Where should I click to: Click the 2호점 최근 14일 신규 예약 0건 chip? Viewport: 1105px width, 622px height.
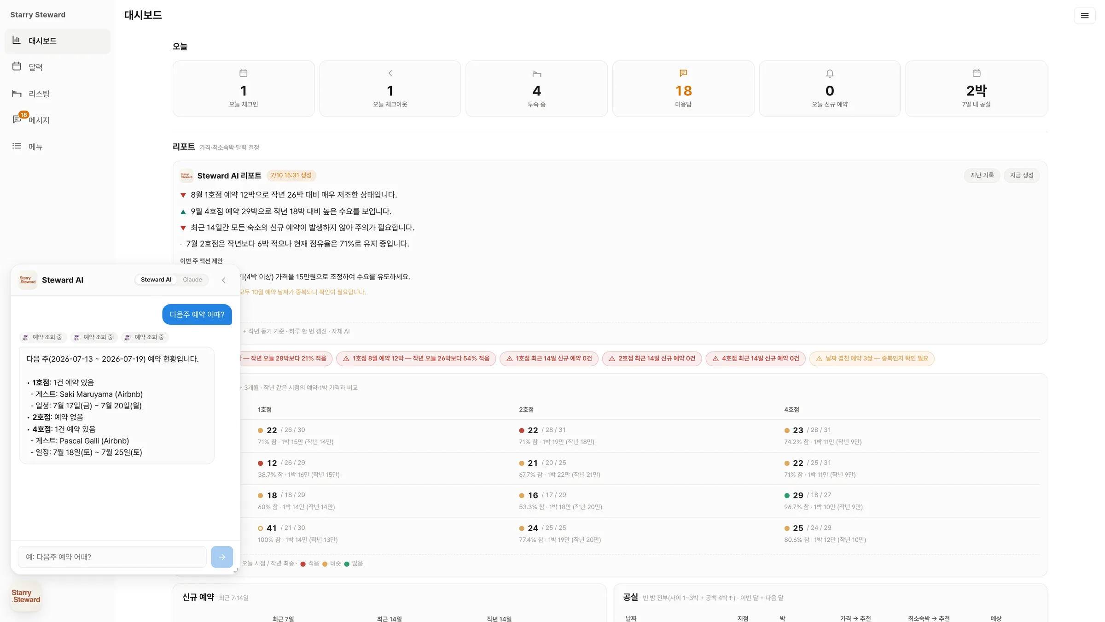tap(652, 358)
